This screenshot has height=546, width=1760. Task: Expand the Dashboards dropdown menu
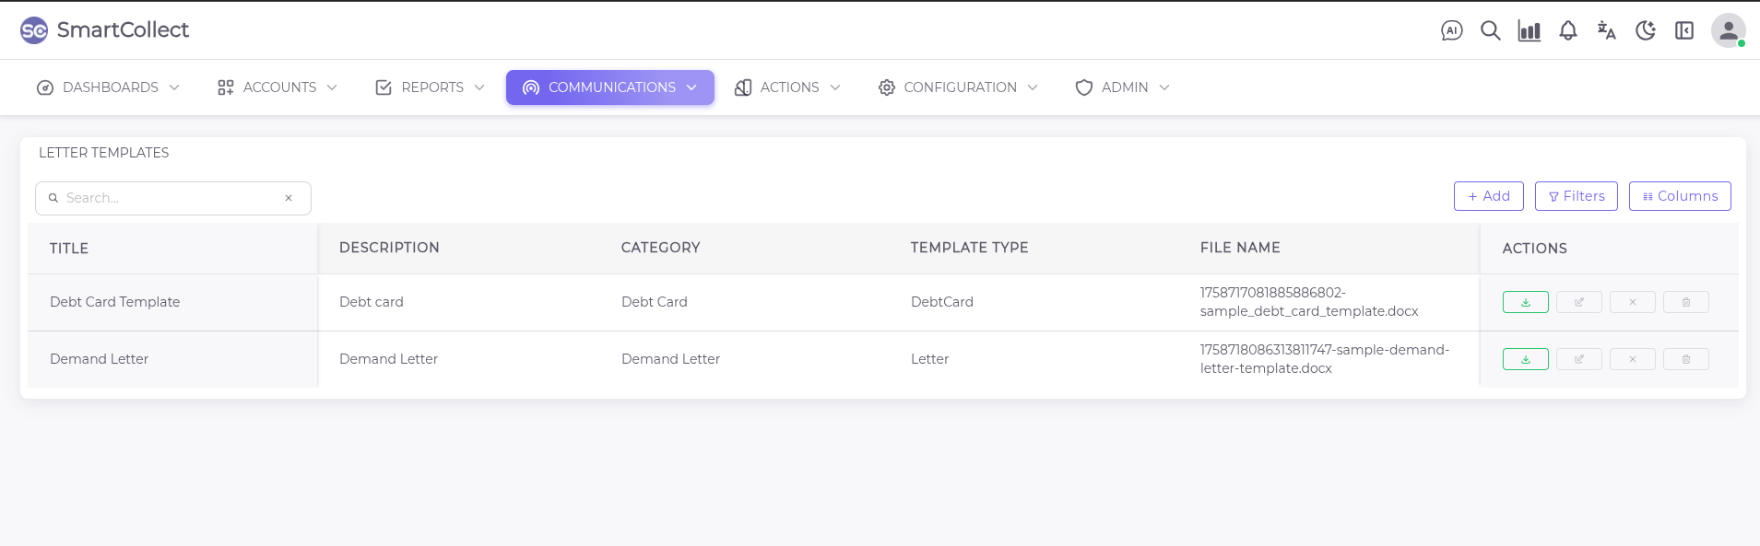click(108, 87)
